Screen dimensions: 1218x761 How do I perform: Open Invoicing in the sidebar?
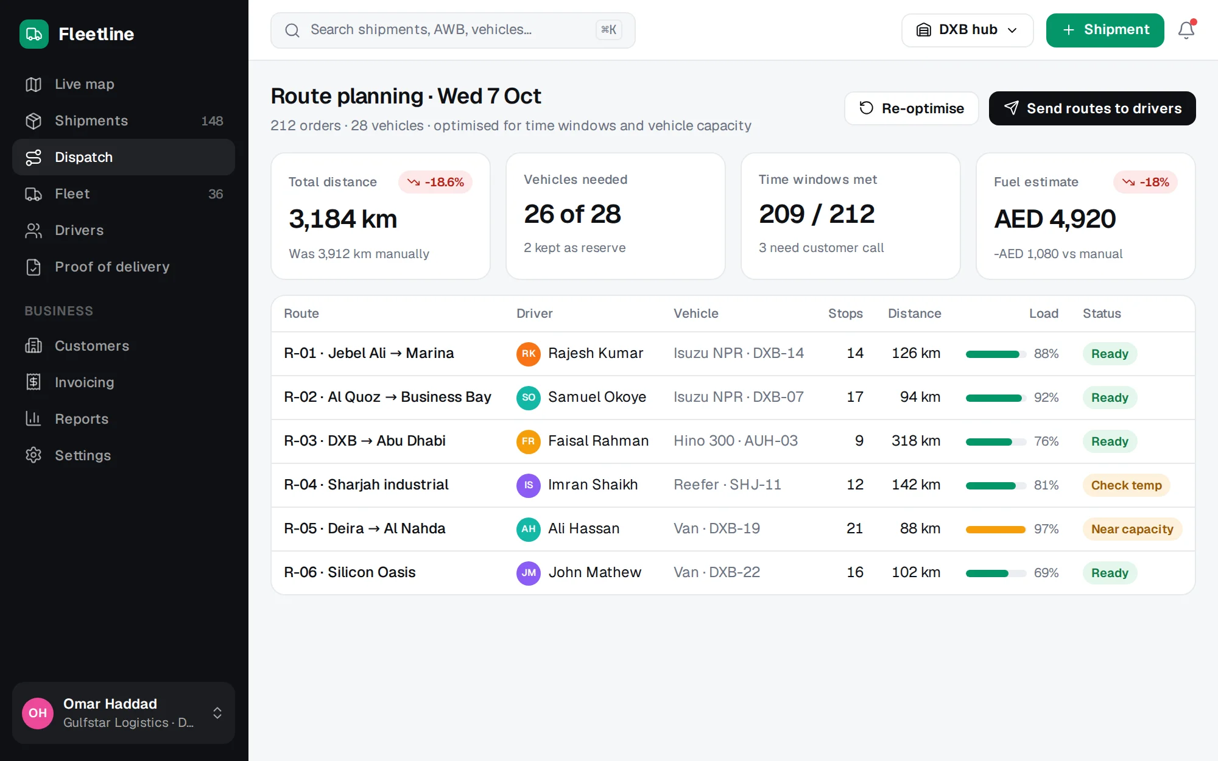(x=124, y=382)
